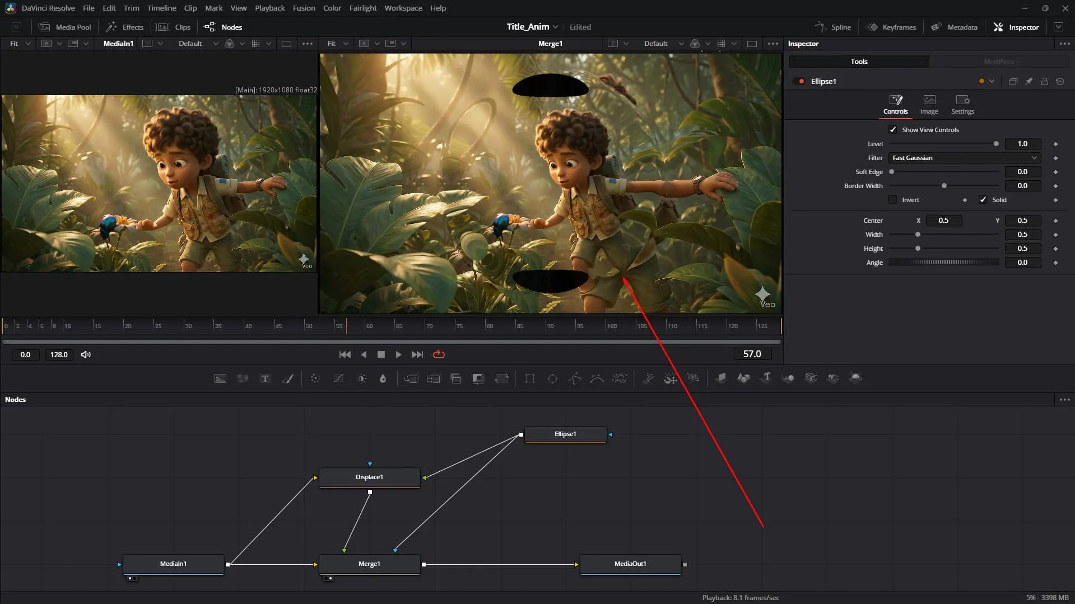
Task: Enable the Invert checkbox
Action: click(x=893, y=200)
